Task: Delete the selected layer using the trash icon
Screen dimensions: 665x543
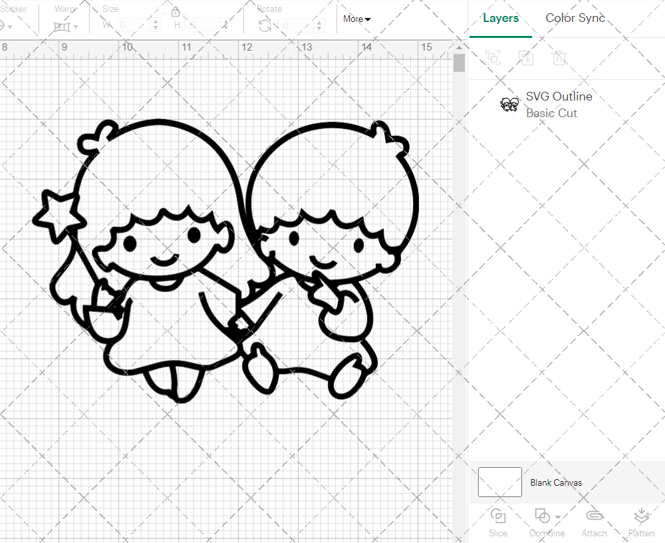Action: pos(560,59)
